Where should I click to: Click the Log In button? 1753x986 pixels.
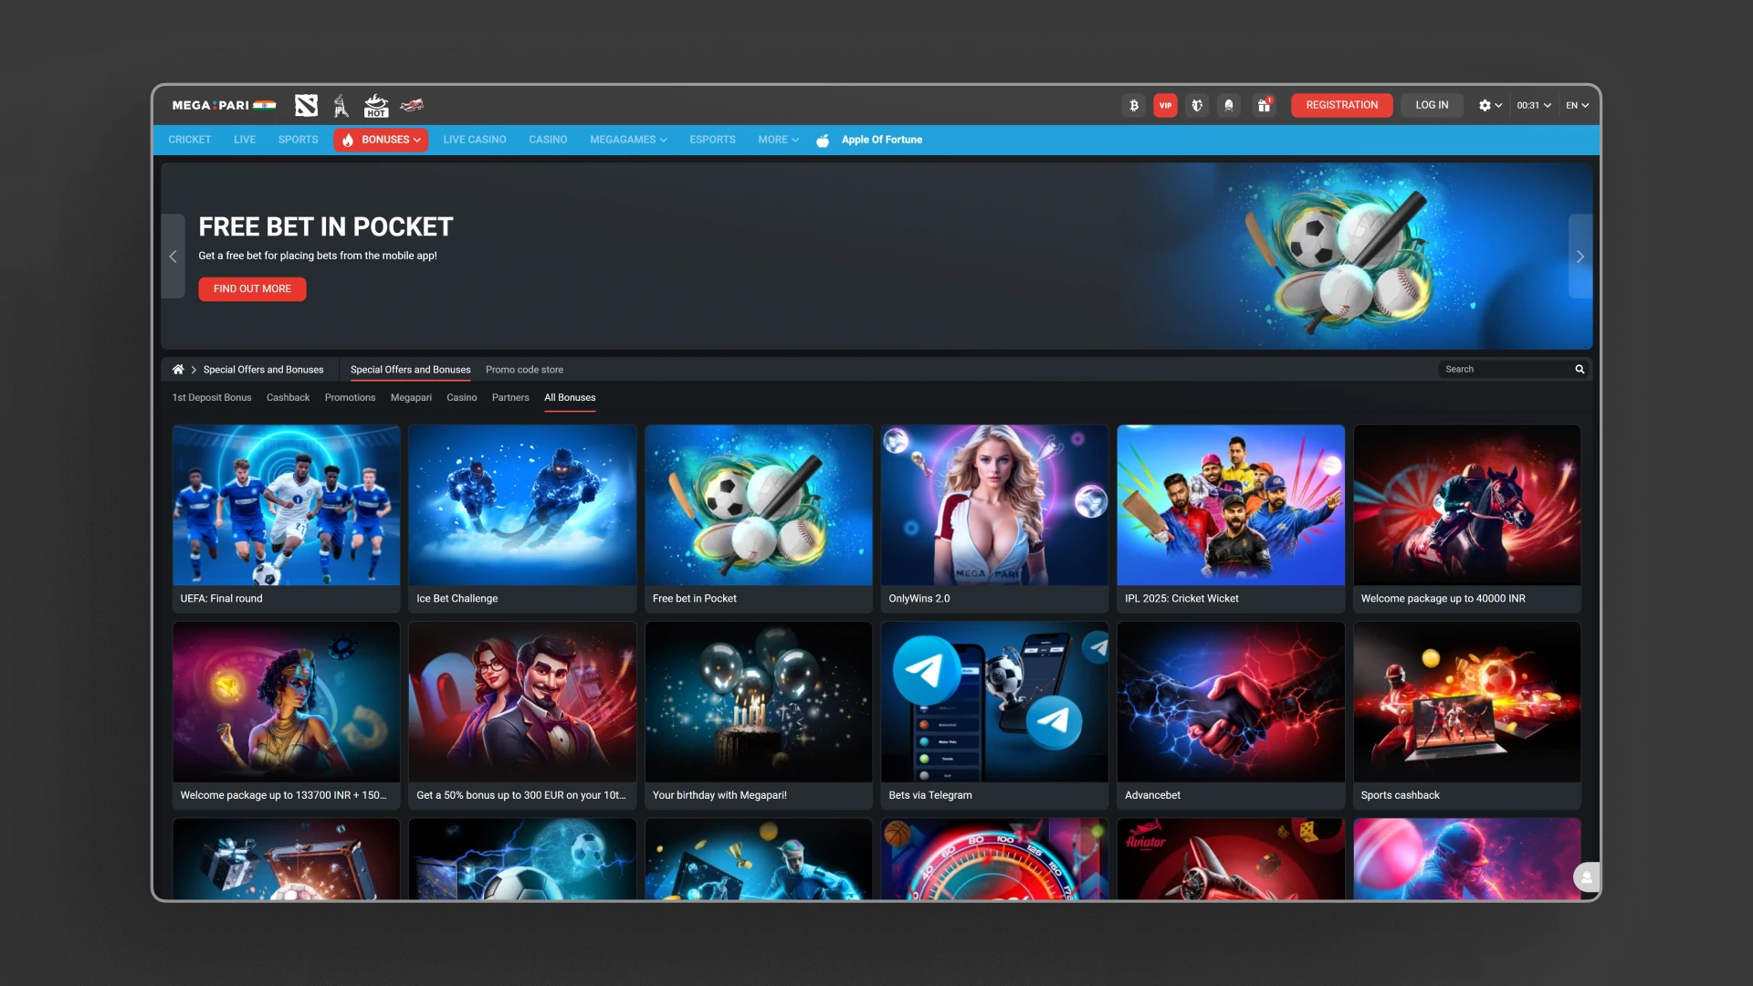coord(1432,105)
